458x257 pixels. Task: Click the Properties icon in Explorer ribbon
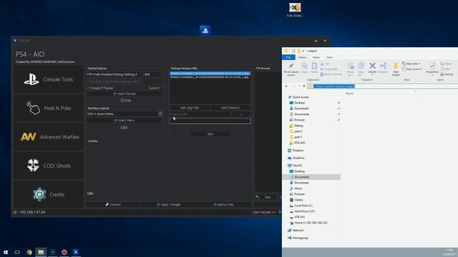point(432,66)
